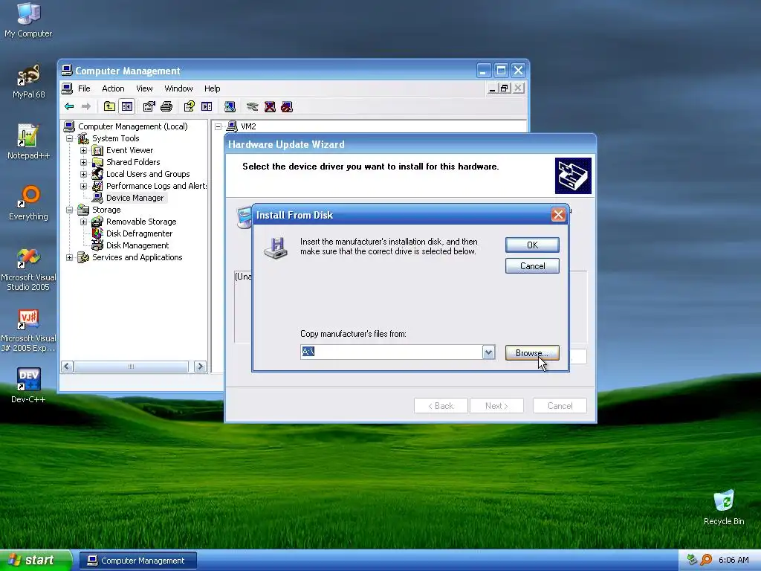Screen dimensions: 761x571
Task: Open the File menu
Action: coord(84,88)
